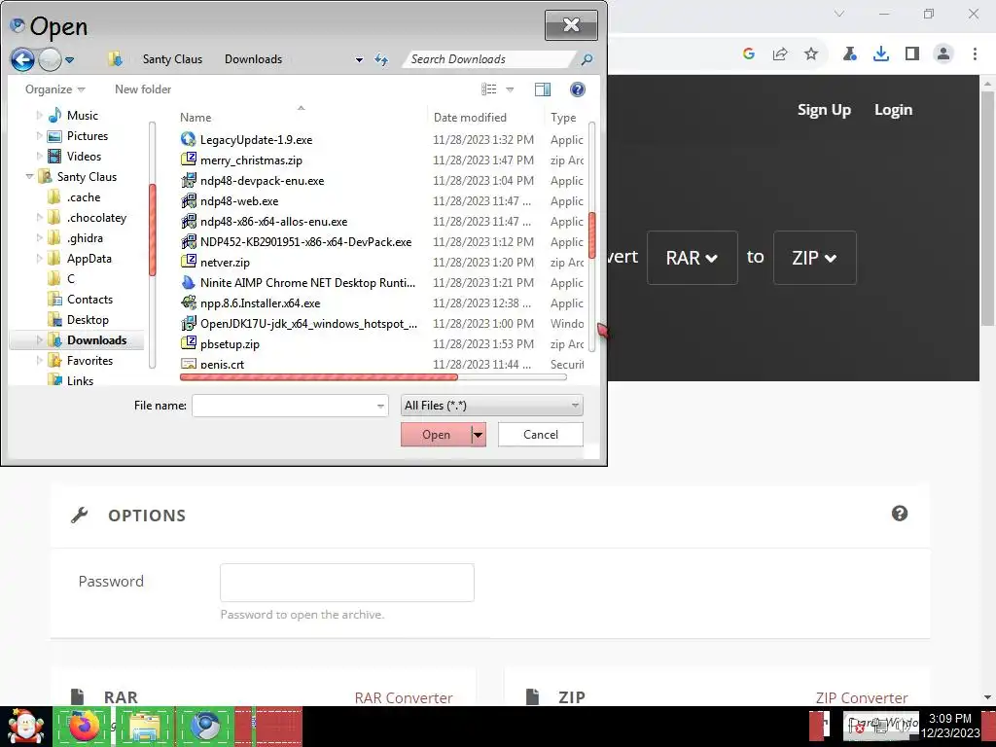The height and width of the screenshot is (747, 996).
Task: Open the ZIP target format dropdown
Action: [814, 258]
